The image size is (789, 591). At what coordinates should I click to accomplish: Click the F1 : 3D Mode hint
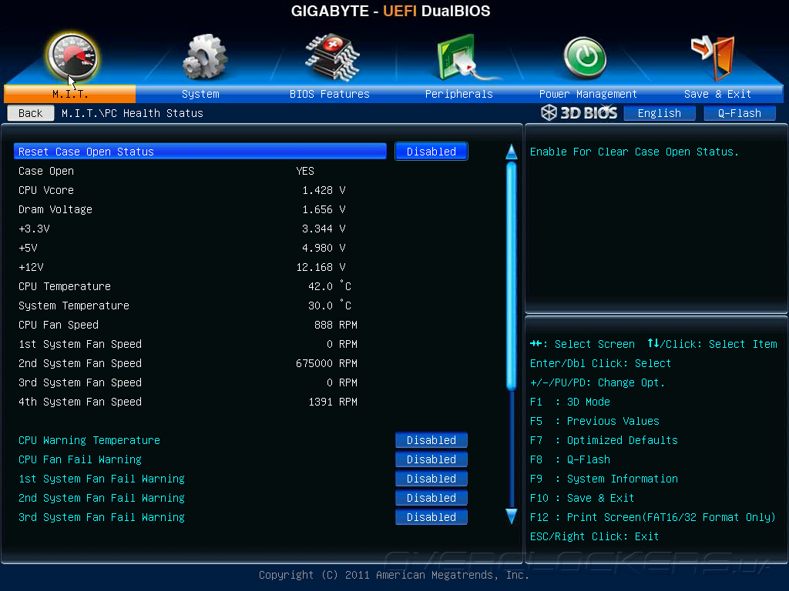tap(569, 402)
